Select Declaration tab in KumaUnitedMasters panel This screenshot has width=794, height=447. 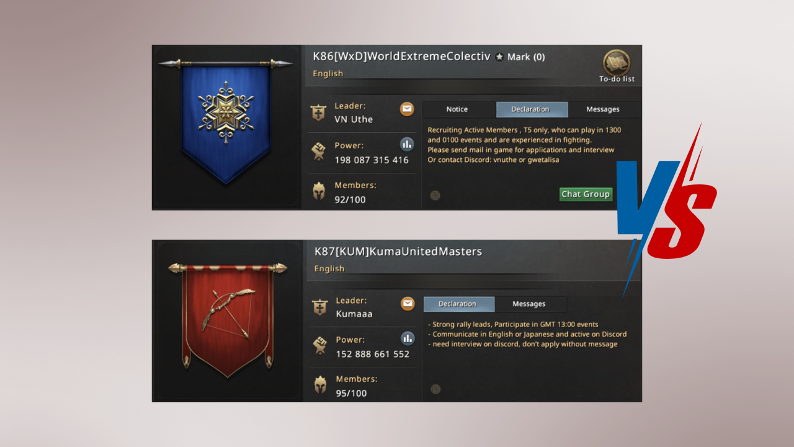[x=458, y=304]
